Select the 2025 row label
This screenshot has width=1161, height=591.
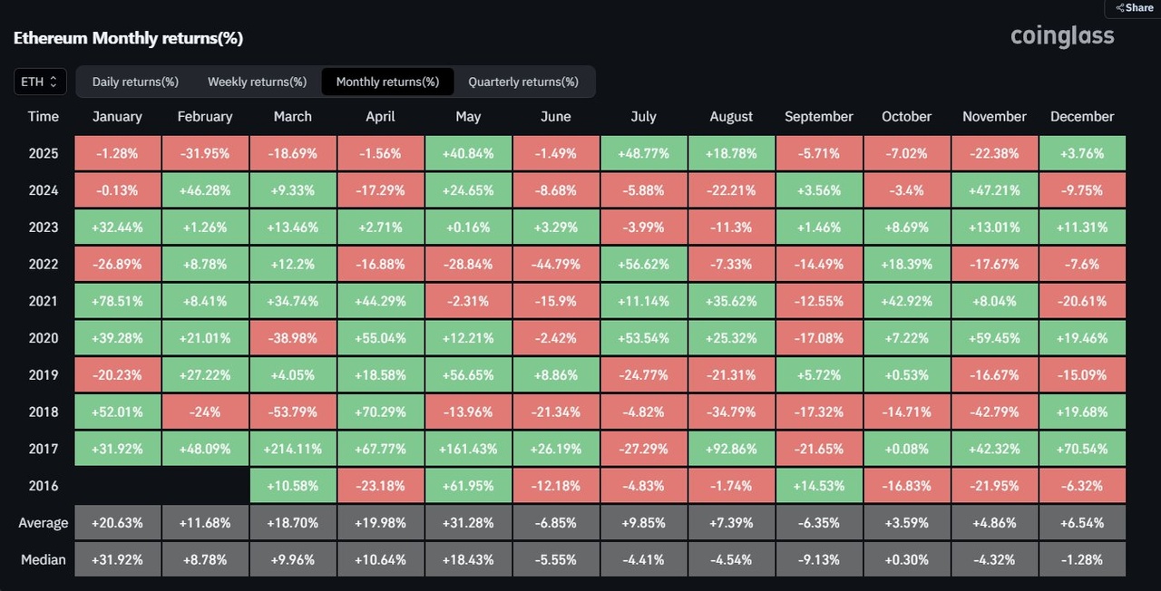click(43, 153)
